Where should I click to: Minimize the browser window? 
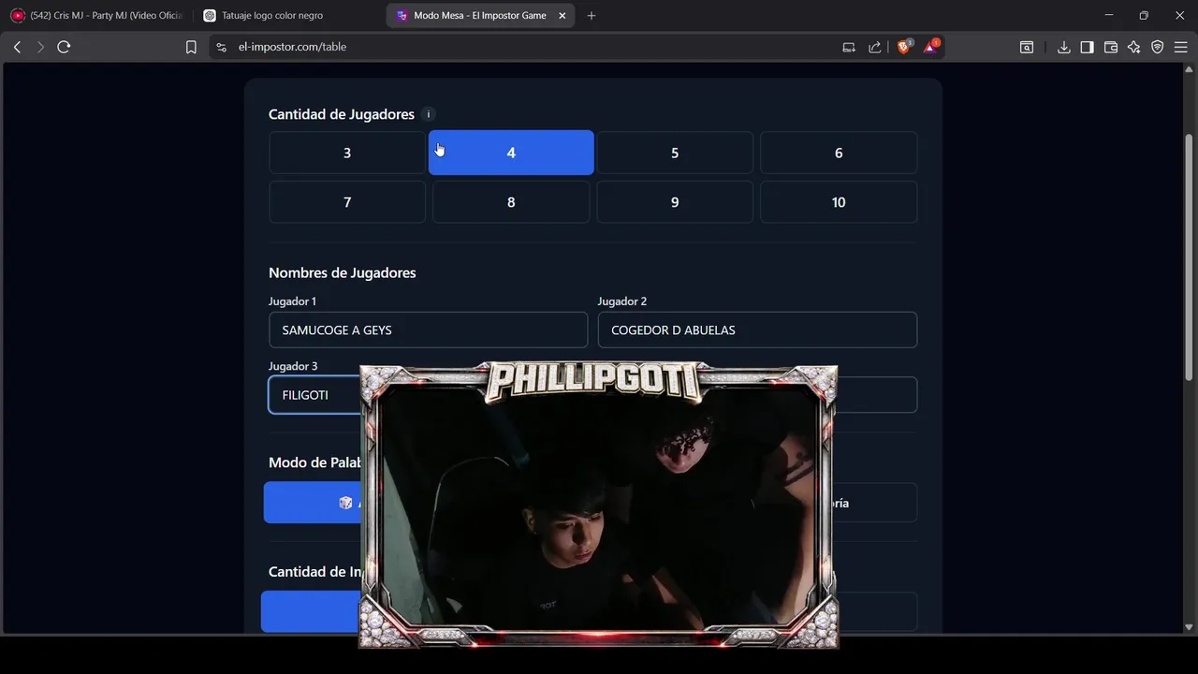tap(1109, 15)
